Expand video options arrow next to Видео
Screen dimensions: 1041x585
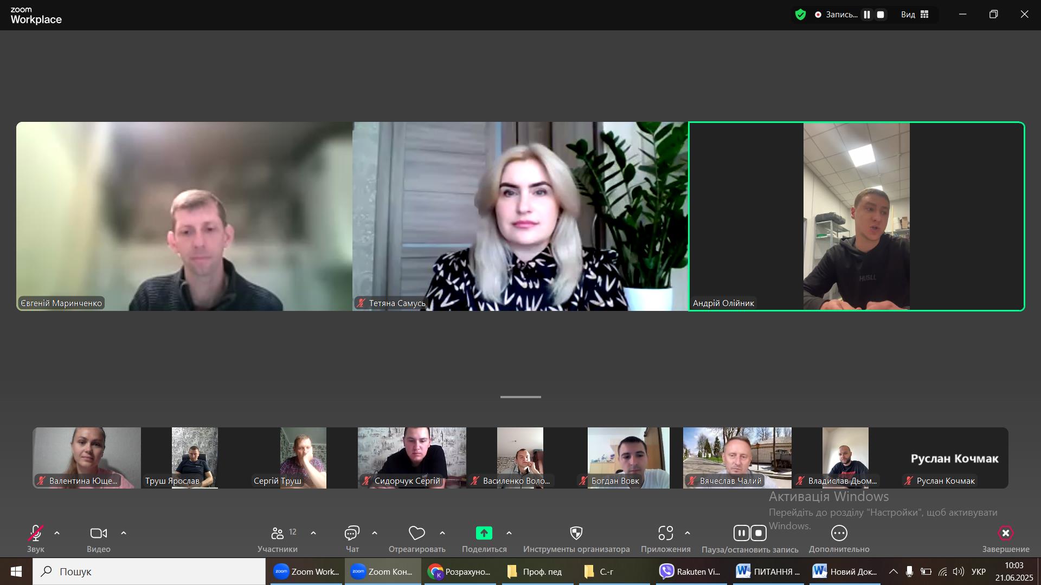tap(124, 534)
